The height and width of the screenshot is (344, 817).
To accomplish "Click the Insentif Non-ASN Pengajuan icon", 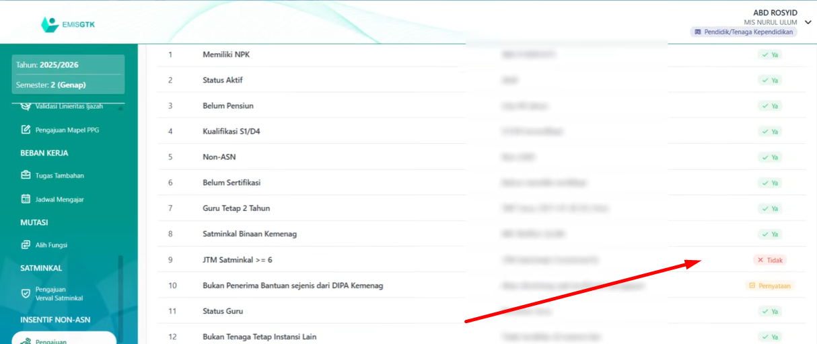I will [x=26, y=341].
